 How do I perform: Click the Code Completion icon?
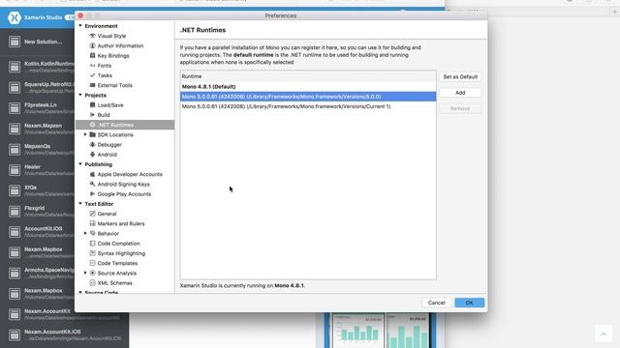tap(93, 244)
